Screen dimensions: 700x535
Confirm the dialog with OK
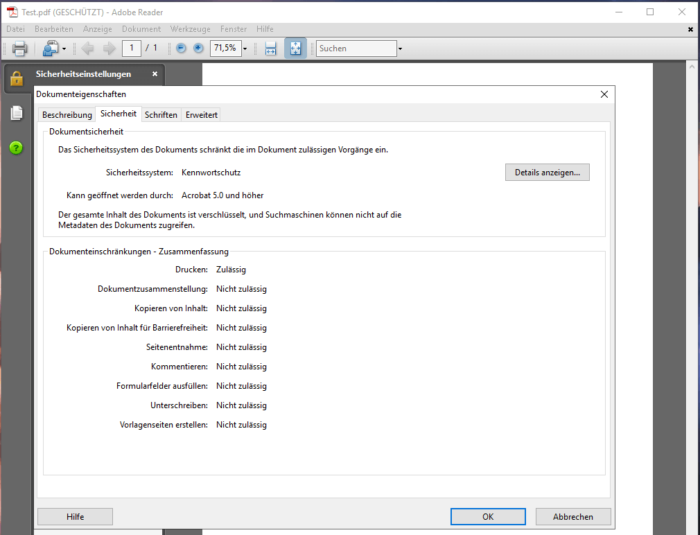click(x=488, y=517)
